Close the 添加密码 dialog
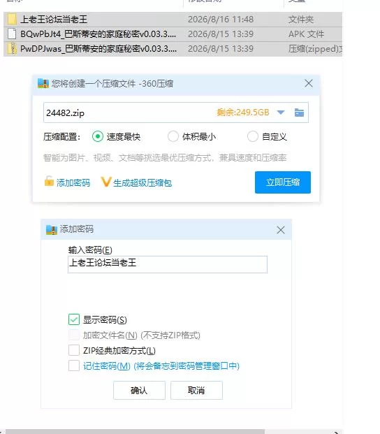Image resolution: width=380 pixels, height=434 pixels. pos(280,230)
